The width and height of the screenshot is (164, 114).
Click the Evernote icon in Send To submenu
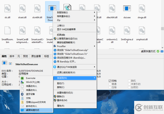point(22,78)
